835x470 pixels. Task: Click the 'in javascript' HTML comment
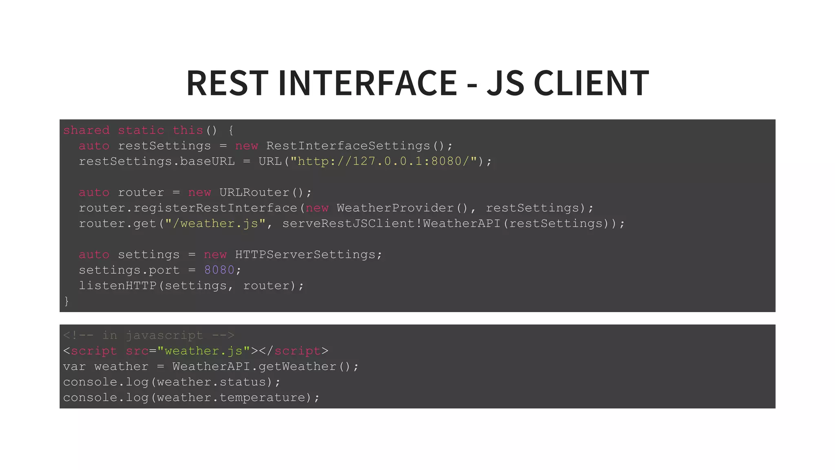(x=149, y=335)
